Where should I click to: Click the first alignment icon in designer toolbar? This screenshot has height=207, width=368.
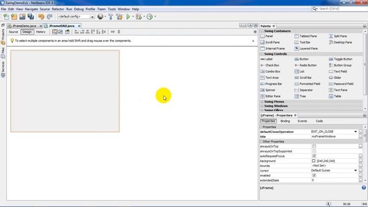76,32
